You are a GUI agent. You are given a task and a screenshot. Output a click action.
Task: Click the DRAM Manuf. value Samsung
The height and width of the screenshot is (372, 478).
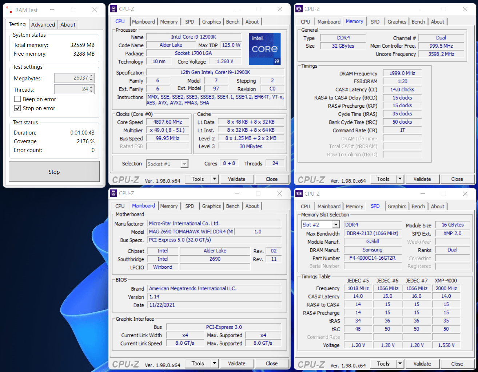click(x=373, y=250)
